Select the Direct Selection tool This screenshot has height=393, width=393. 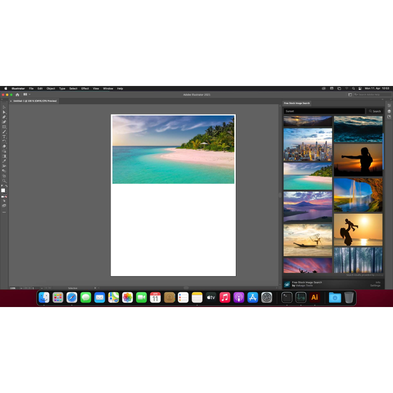coord(4,112)
